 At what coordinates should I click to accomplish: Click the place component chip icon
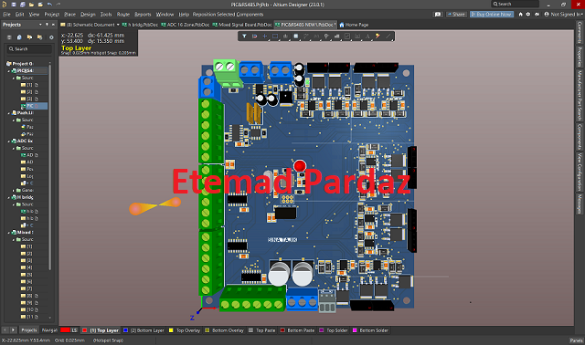tap(296, 37)
